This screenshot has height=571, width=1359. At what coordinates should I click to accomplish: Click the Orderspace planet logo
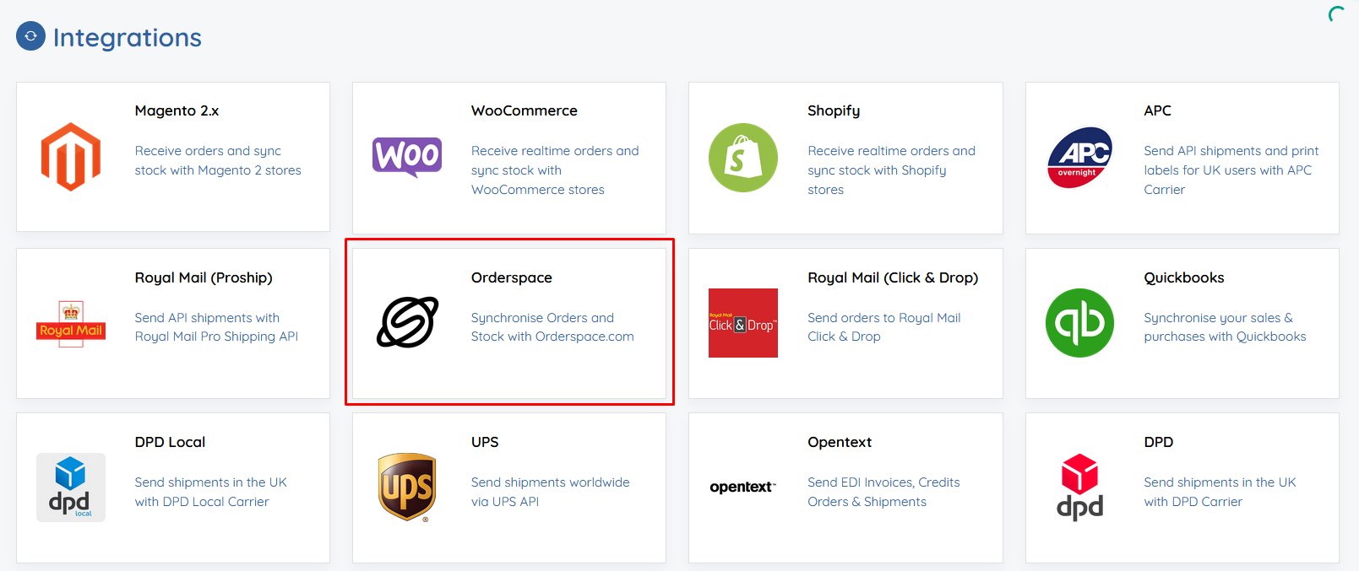pos(407,322)
